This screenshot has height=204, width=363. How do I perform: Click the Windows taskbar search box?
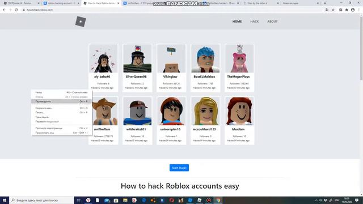[x=41, y=200]
